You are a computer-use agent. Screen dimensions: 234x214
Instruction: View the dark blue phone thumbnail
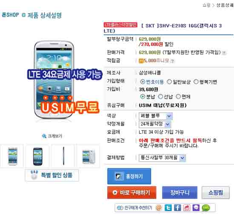[x=37, y=156]
